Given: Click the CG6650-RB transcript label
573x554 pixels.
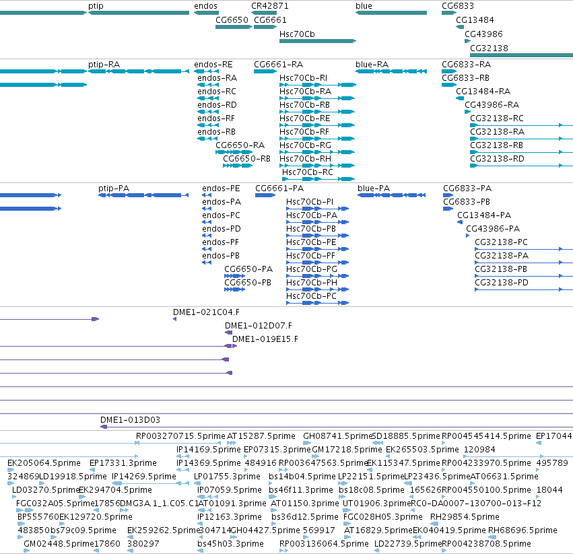Looking at the screenshot, I should click(247, 159).
